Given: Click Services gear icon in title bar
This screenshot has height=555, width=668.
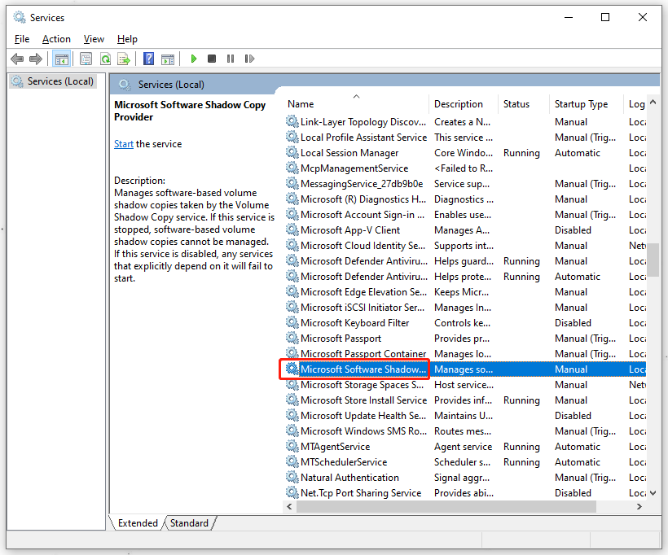Looking at the screenshot, I should 20,17.
